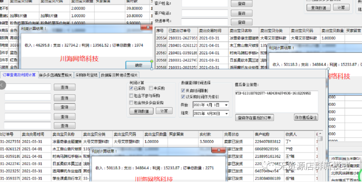Click the 序号 column header
The width and height of the screenshot is (362, 182).
[161, 31]
